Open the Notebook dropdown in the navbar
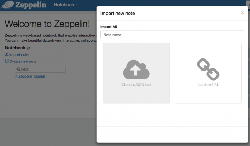The width and height of the screenshot is (250, 146). coord(66,5)
